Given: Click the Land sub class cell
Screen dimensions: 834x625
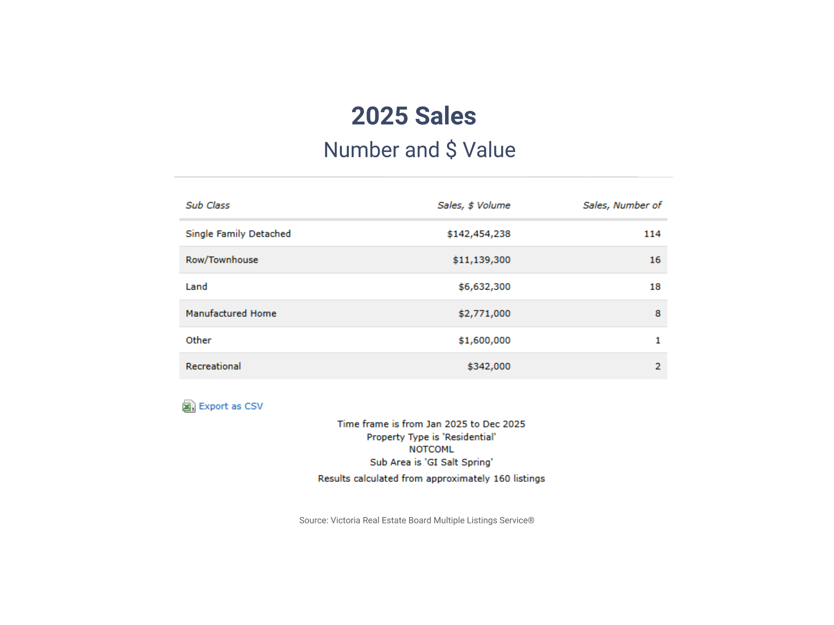Looking at the screenshot, I should point(196,287).
